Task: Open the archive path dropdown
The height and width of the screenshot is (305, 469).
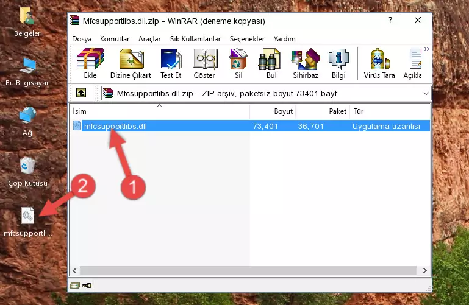Action: 426,94
